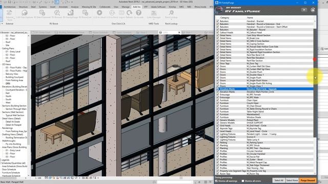This screenshot has width=328, height=184.
Task: Click the round support icon in RV FamilyPurge header
Action: pos(313,10)
